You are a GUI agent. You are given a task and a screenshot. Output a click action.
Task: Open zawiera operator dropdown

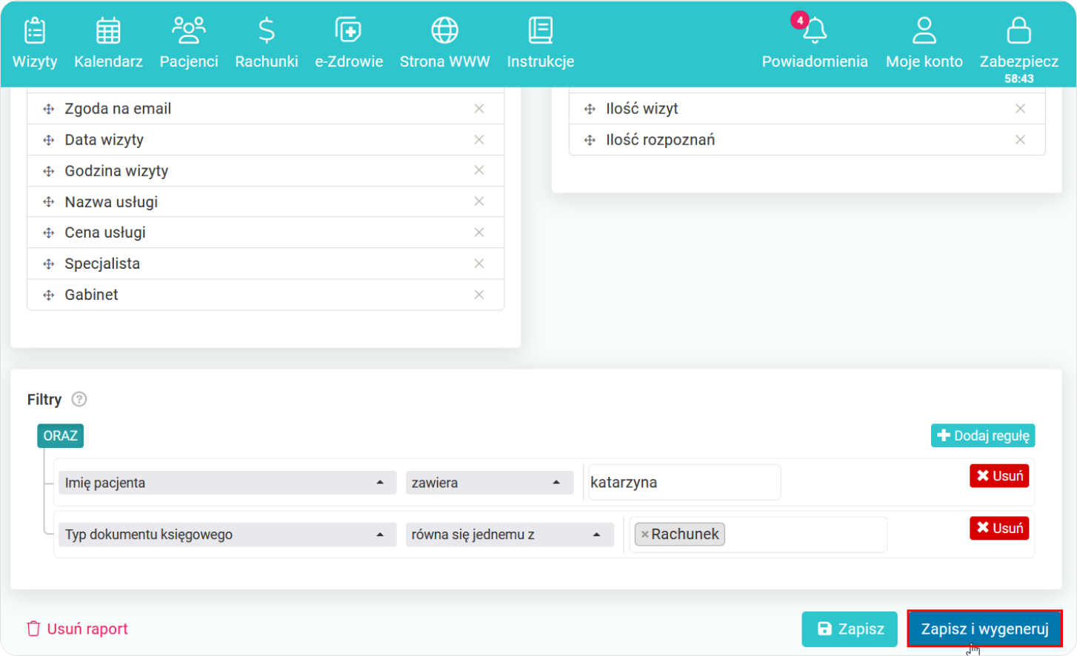[x=489, y=483]
